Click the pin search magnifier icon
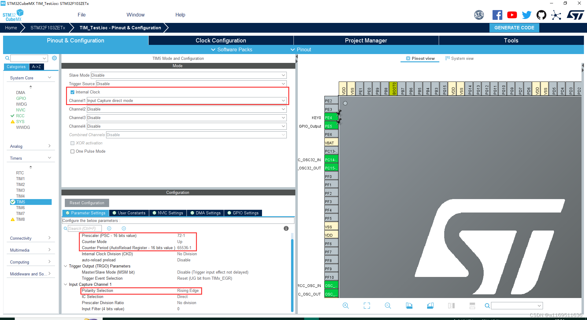Screen dimensions: 587x320 click(x=487, y=306)
